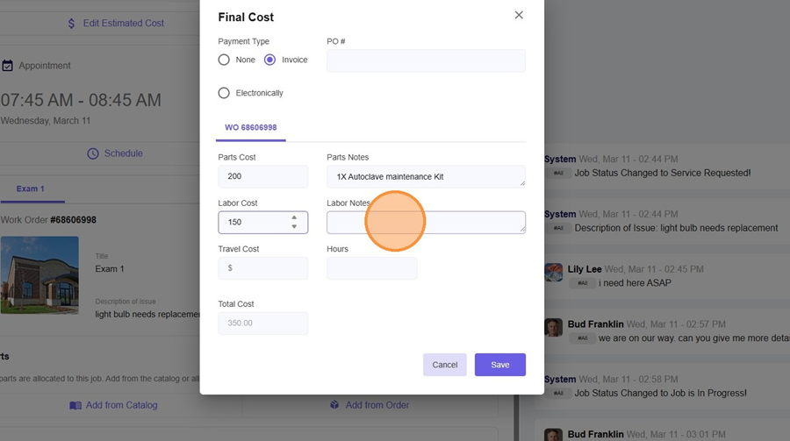Select the Invoice payment type

[270, 60]
